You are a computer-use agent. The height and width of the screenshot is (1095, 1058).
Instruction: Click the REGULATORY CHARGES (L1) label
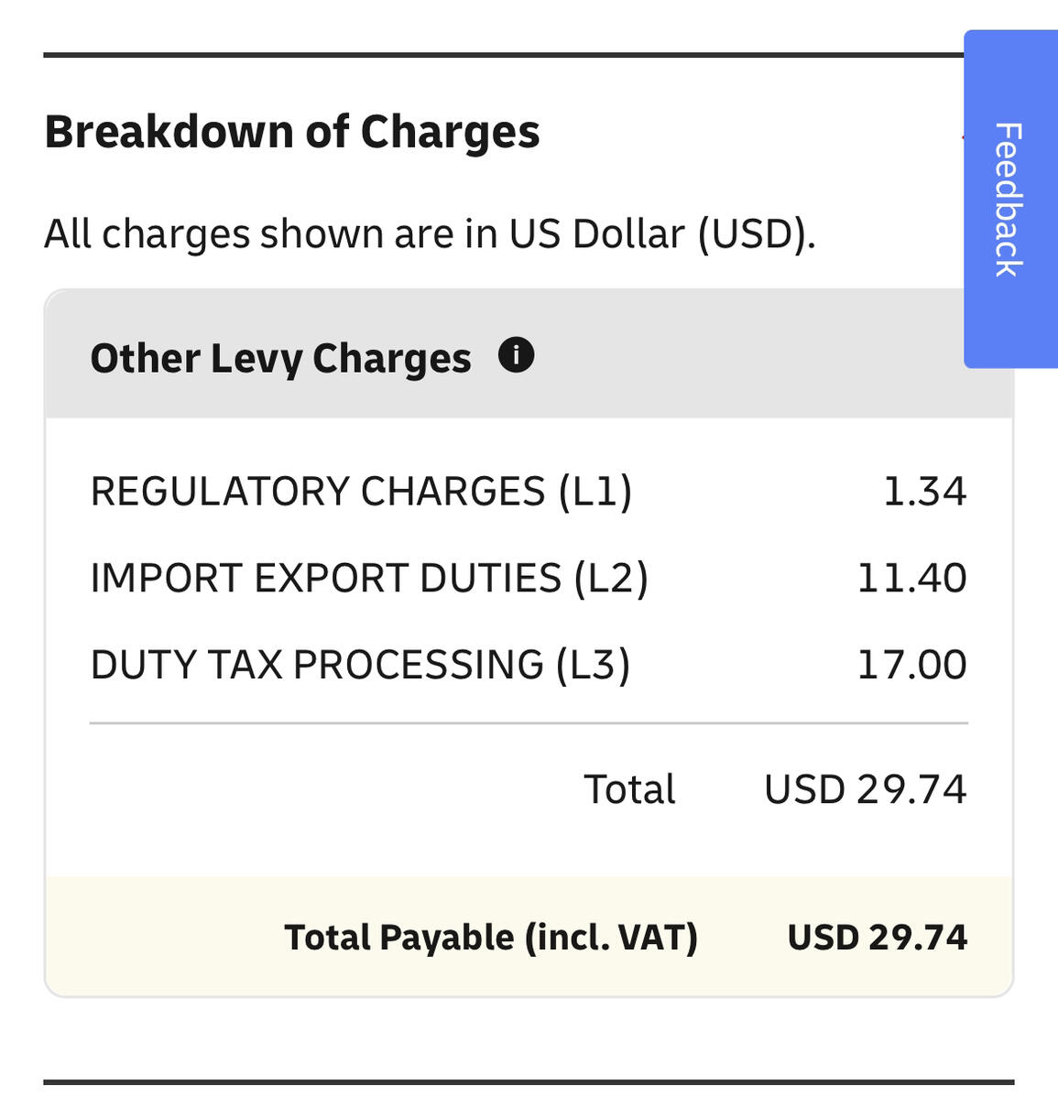click(361, 492)
